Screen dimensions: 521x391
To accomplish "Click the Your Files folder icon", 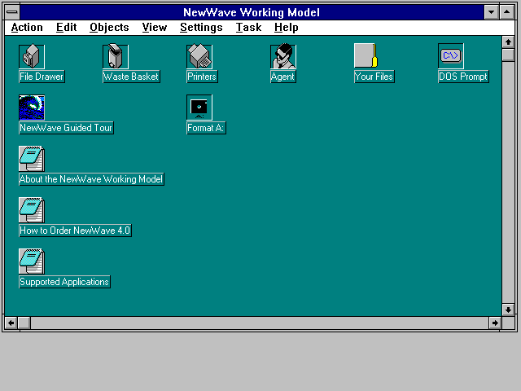I will pyautogui.click(x=366, y=57).
